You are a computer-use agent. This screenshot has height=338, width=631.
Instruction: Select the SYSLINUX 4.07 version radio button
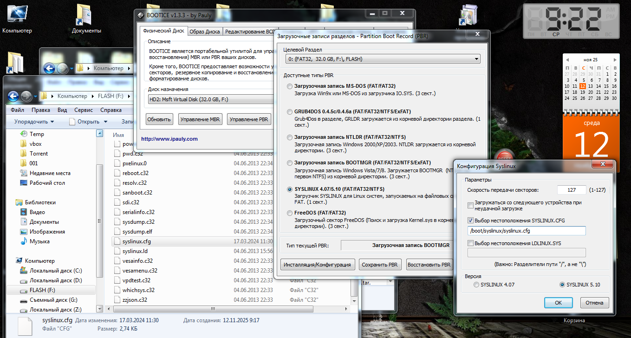[x=476, y=285]
